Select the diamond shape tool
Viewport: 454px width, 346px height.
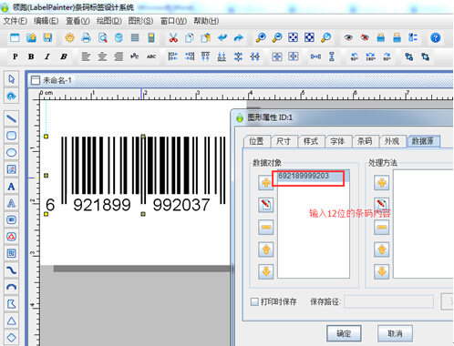(x=12, y=337)
